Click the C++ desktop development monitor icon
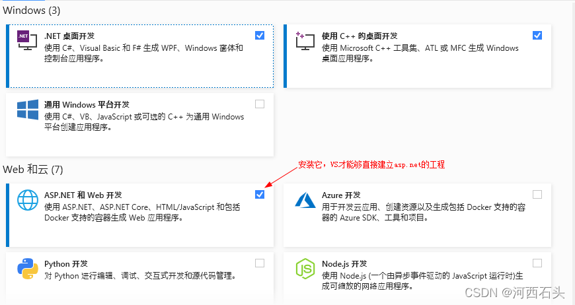Image resolution: width=575 pixels, height=305 pixels. (305, 41)
